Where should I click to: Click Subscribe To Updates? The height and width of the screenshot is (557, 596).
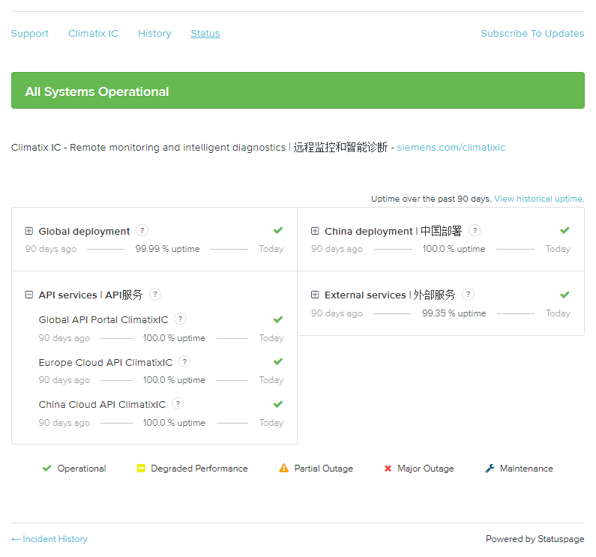532,34
